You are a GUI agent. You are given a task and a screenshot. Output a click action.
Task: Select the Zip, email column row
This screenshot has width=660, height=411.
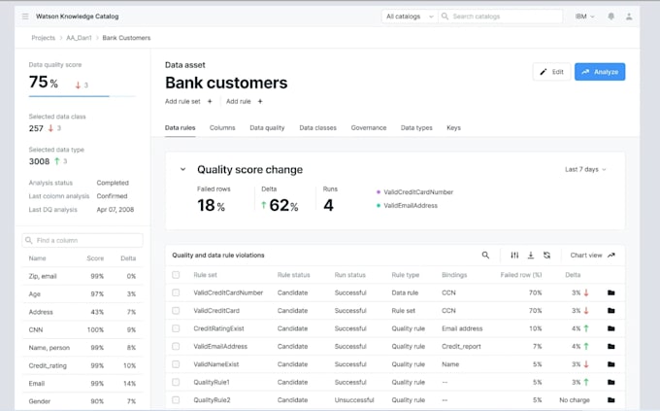click(x=82, y=276)
